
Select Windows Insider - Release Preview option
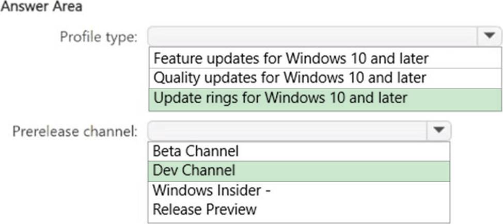pos(212,199)
